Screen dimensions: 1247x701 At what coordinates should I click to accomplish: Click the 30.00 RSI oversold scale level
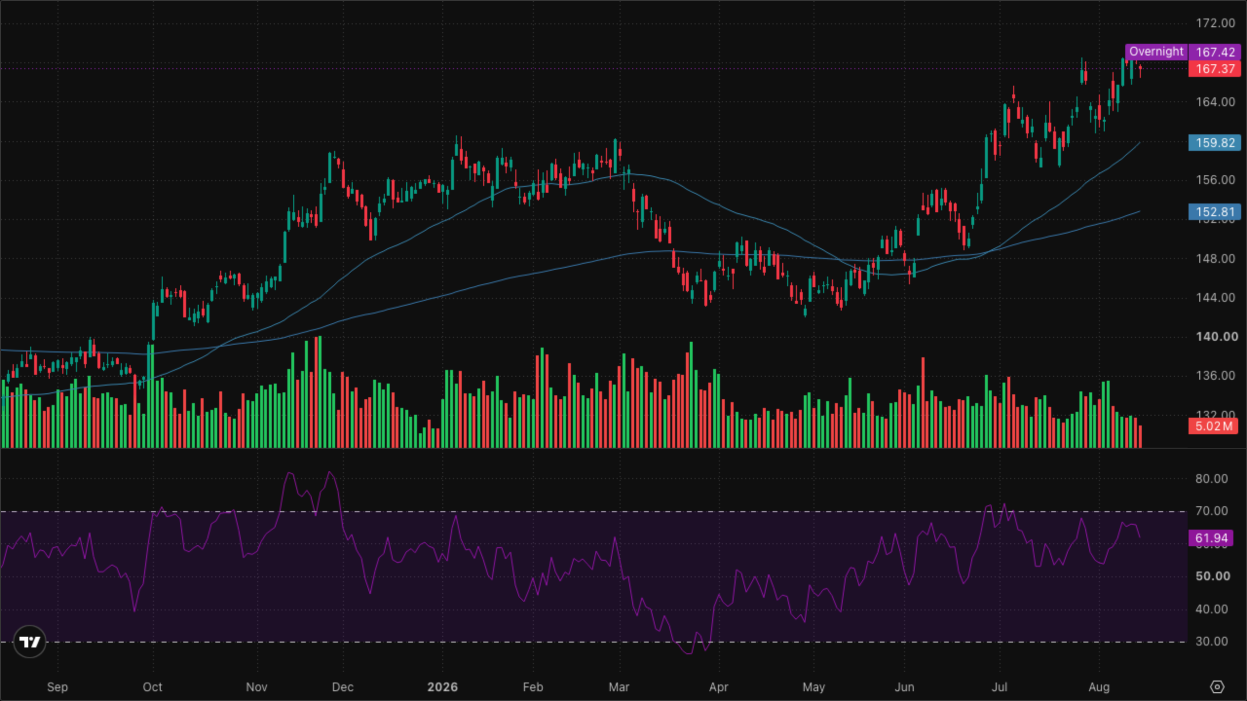(1211, 642)
